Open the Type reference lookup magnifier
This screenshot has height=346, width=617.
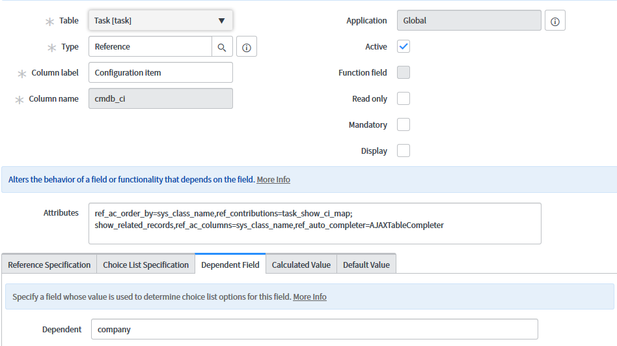click(x=222, y=47)
